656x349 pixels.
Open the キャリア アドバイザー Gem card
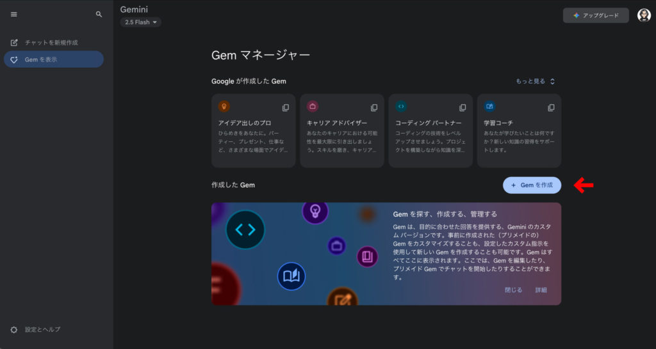(342, 130)
